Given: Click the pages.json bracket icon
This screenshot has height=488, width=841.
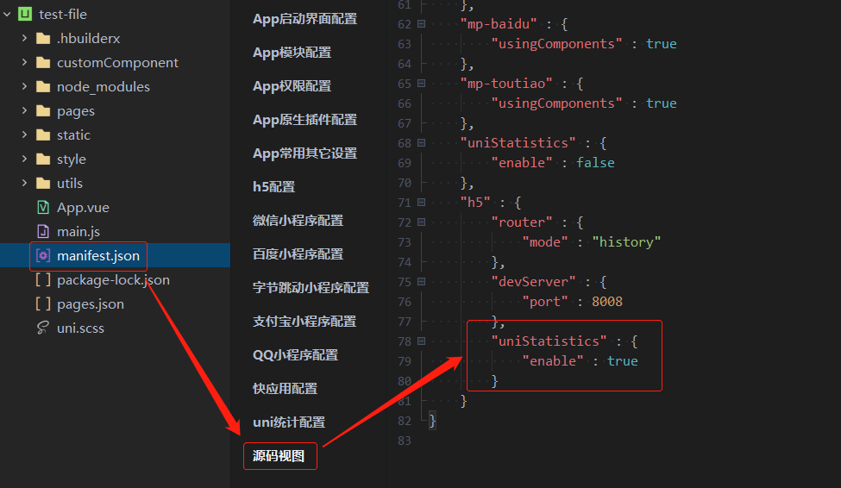Looking at the screenshot, I should tap(43, 304).
